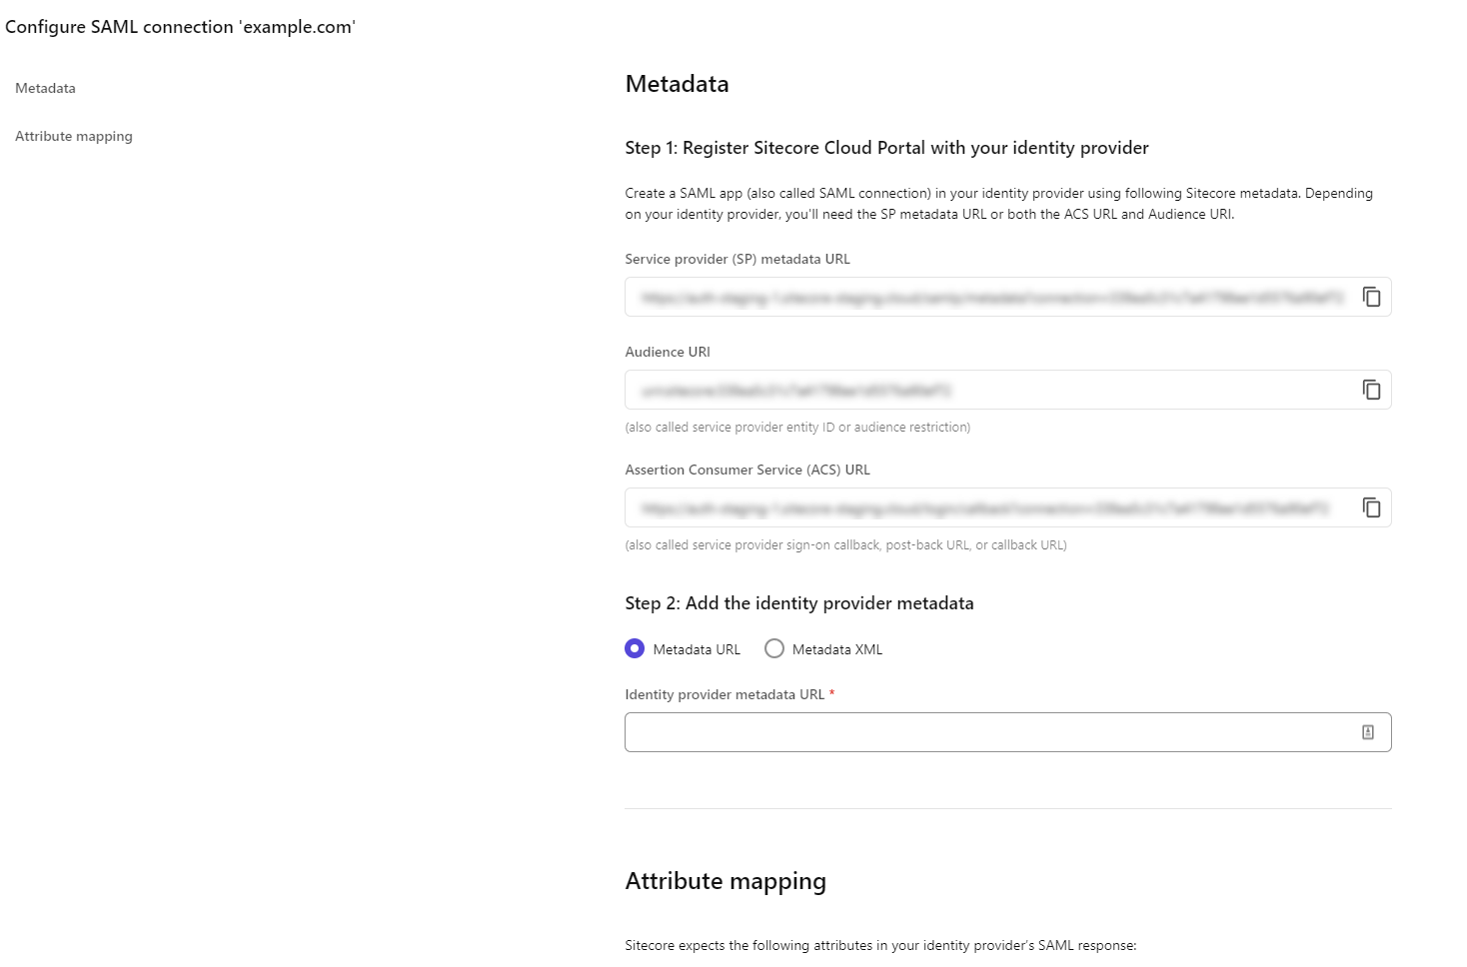The image size is (1467, 967).
Task: Copy the Audience URI value
Action: (1371, 390)
